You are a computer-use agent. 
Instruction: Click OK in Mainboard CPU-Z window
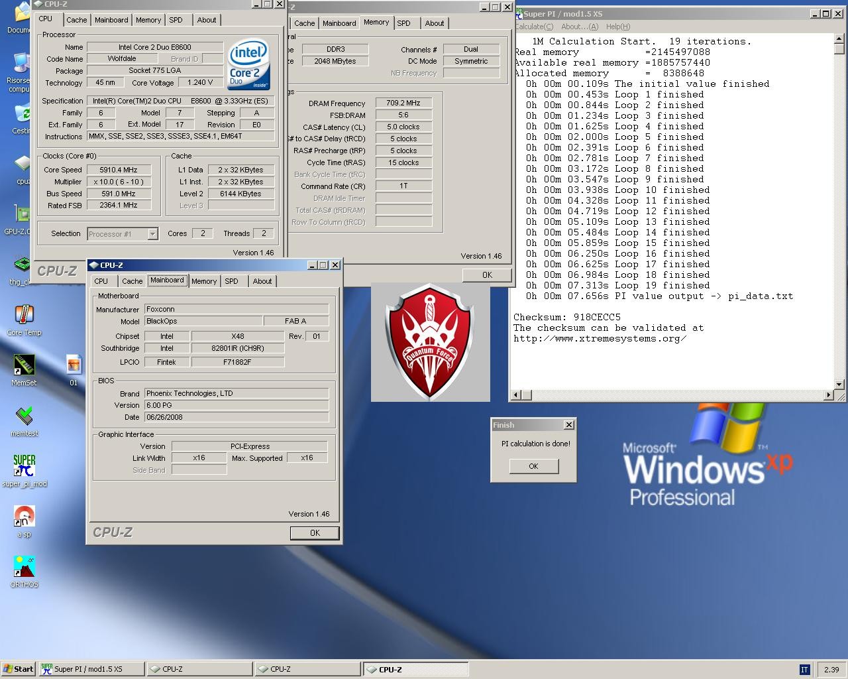click(x=315, y=532)
